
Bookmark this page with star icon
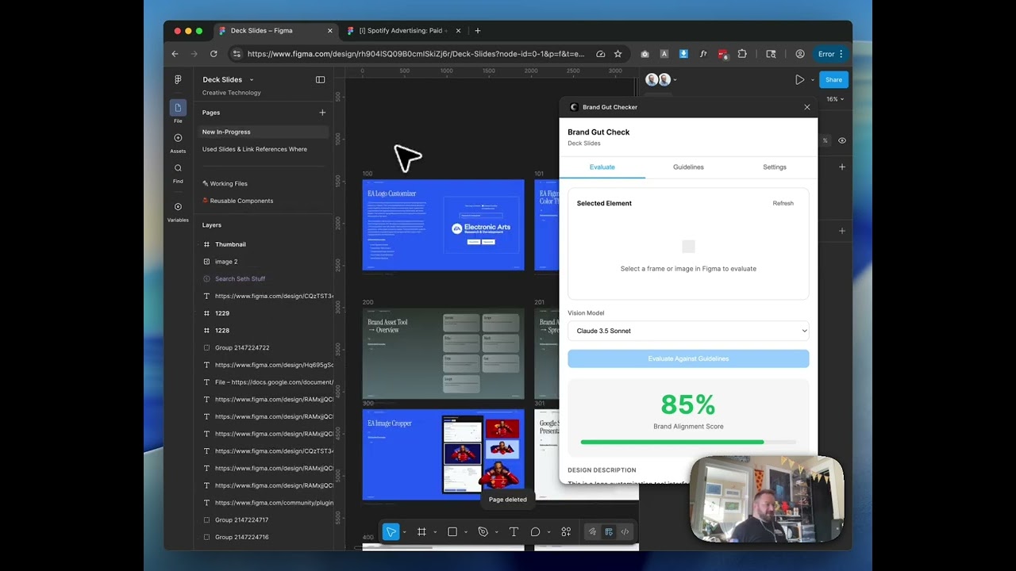click(618, 54)
